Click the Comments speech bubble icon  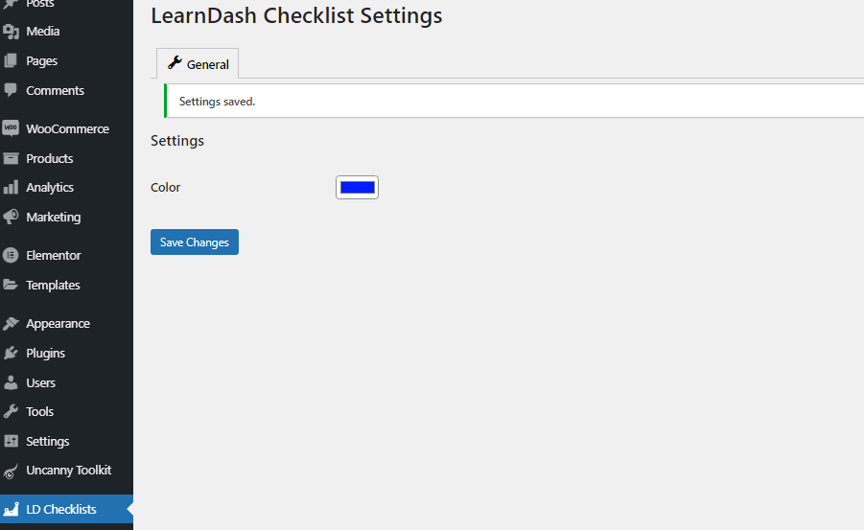(x=11, y=90)
